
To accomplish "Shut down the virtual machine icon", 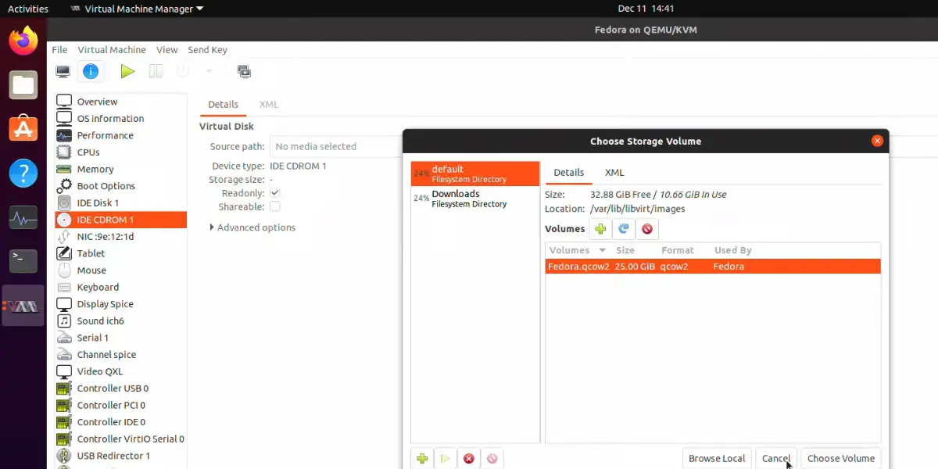I will (x=183, y=71).
